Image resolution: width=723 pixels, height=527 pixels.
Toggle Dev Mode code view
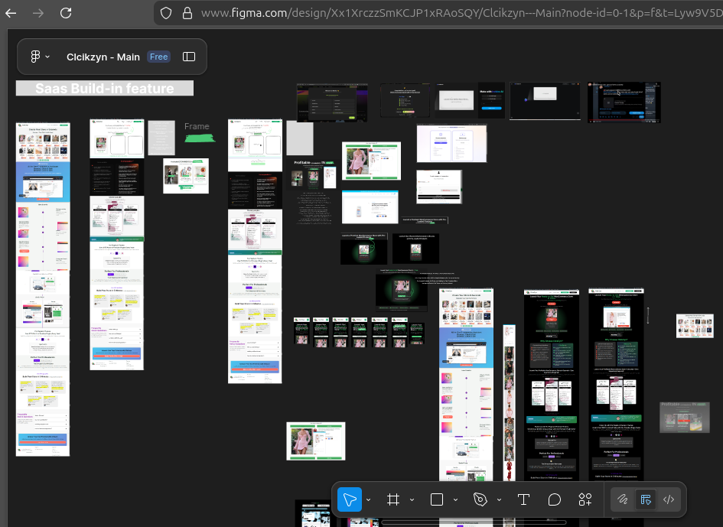click(669, 499)
